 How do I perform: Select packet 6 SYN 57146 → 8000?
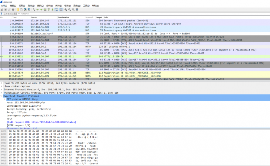click(135, 37)
